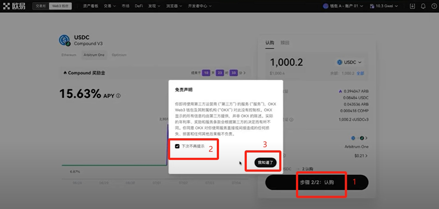Viewport: 439px width, 209px height.
Task: Select the Optimism network tab
Action: coord(119,55)
